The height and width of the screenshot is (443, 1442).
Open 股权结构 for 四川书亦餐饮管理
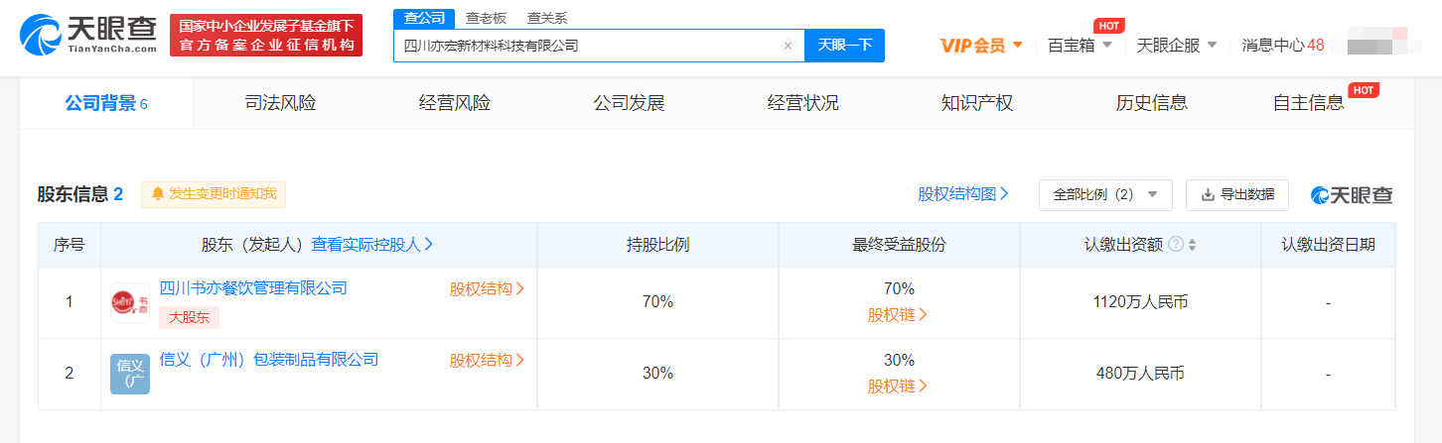[x=487, y=289]
